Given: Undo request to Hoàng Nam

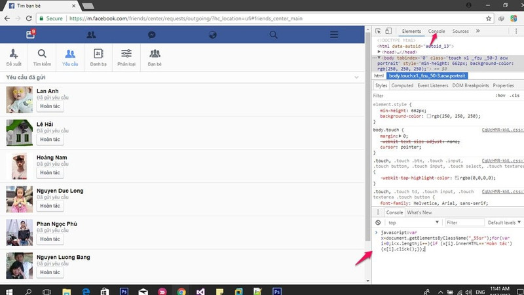Looking at the screenshot, I should pyautogui.click(x=50, y=172).
